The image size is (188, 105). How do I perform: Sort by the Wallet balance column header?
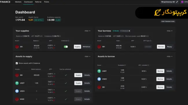point(36,69)
